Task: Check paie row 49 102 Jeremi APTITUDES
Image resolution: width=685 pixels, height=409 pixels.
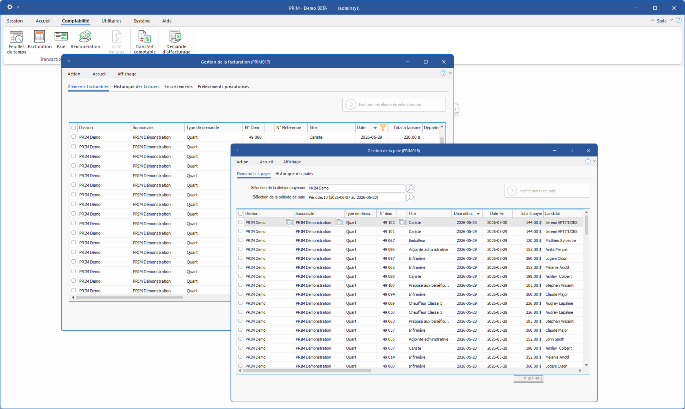Action: [241, 222]
